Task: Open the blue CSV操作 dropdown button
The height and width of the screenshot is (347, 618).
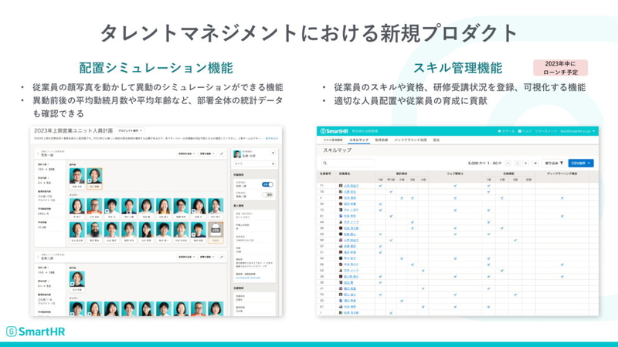Action: (581, 163)
